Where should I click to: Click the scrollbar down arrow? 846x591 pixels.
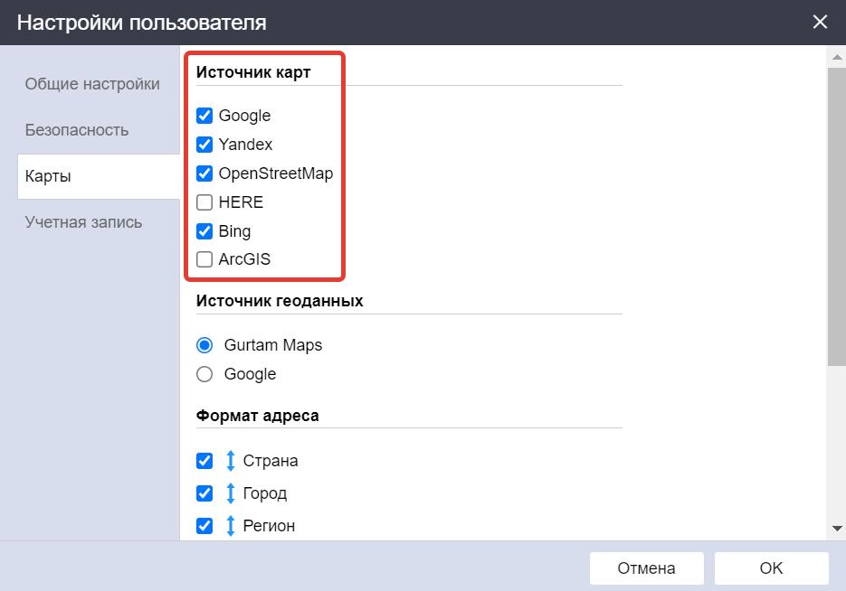(x=837, y=529)
